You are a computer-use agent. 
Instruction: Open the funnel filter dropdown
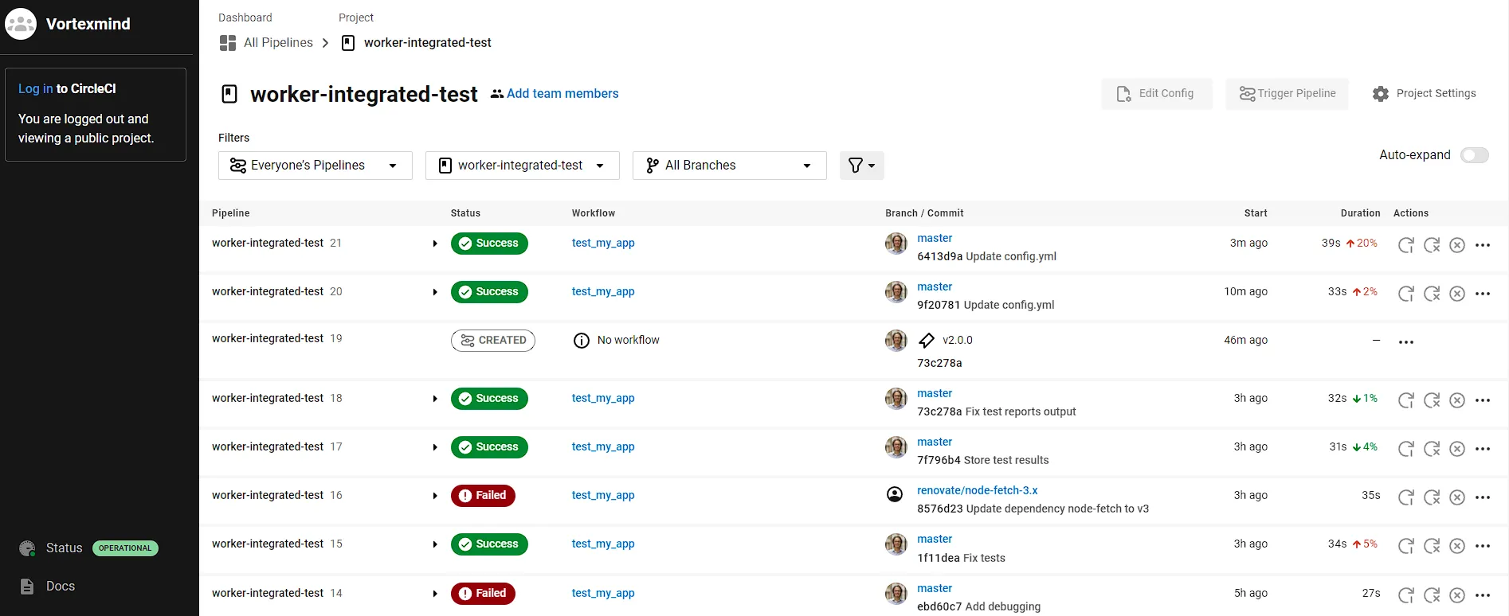[x=862, y=166]
